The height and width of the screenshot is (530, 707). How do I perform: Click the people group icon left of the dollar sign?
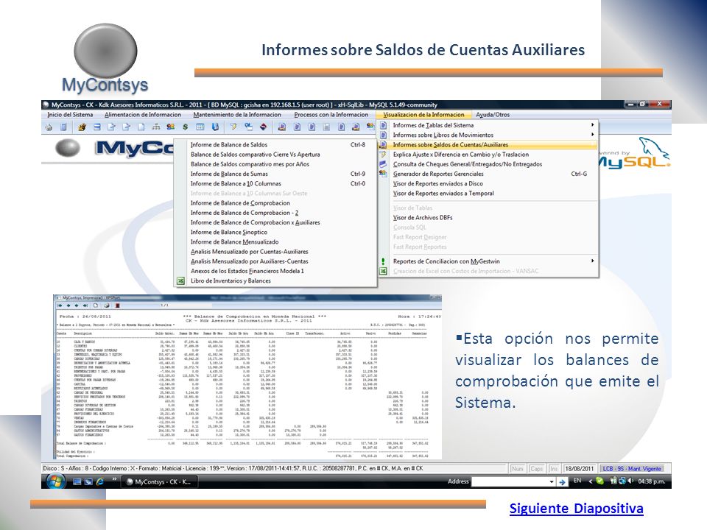170,127
